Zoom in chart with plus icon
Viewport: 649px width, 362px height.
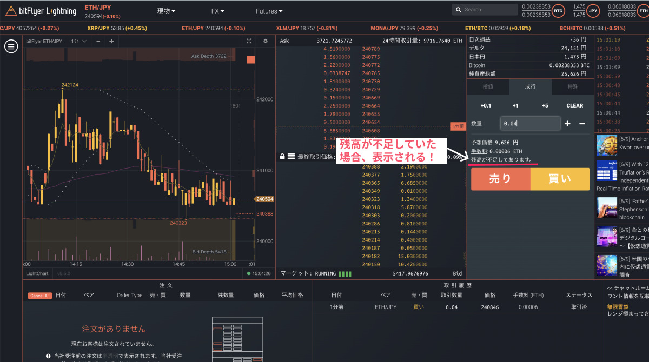point(111,41)
